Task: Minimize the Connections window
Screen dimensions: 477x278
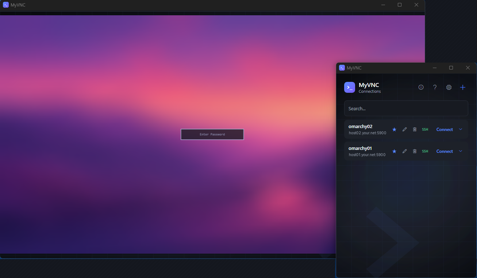Action: (x=435, y=68)
